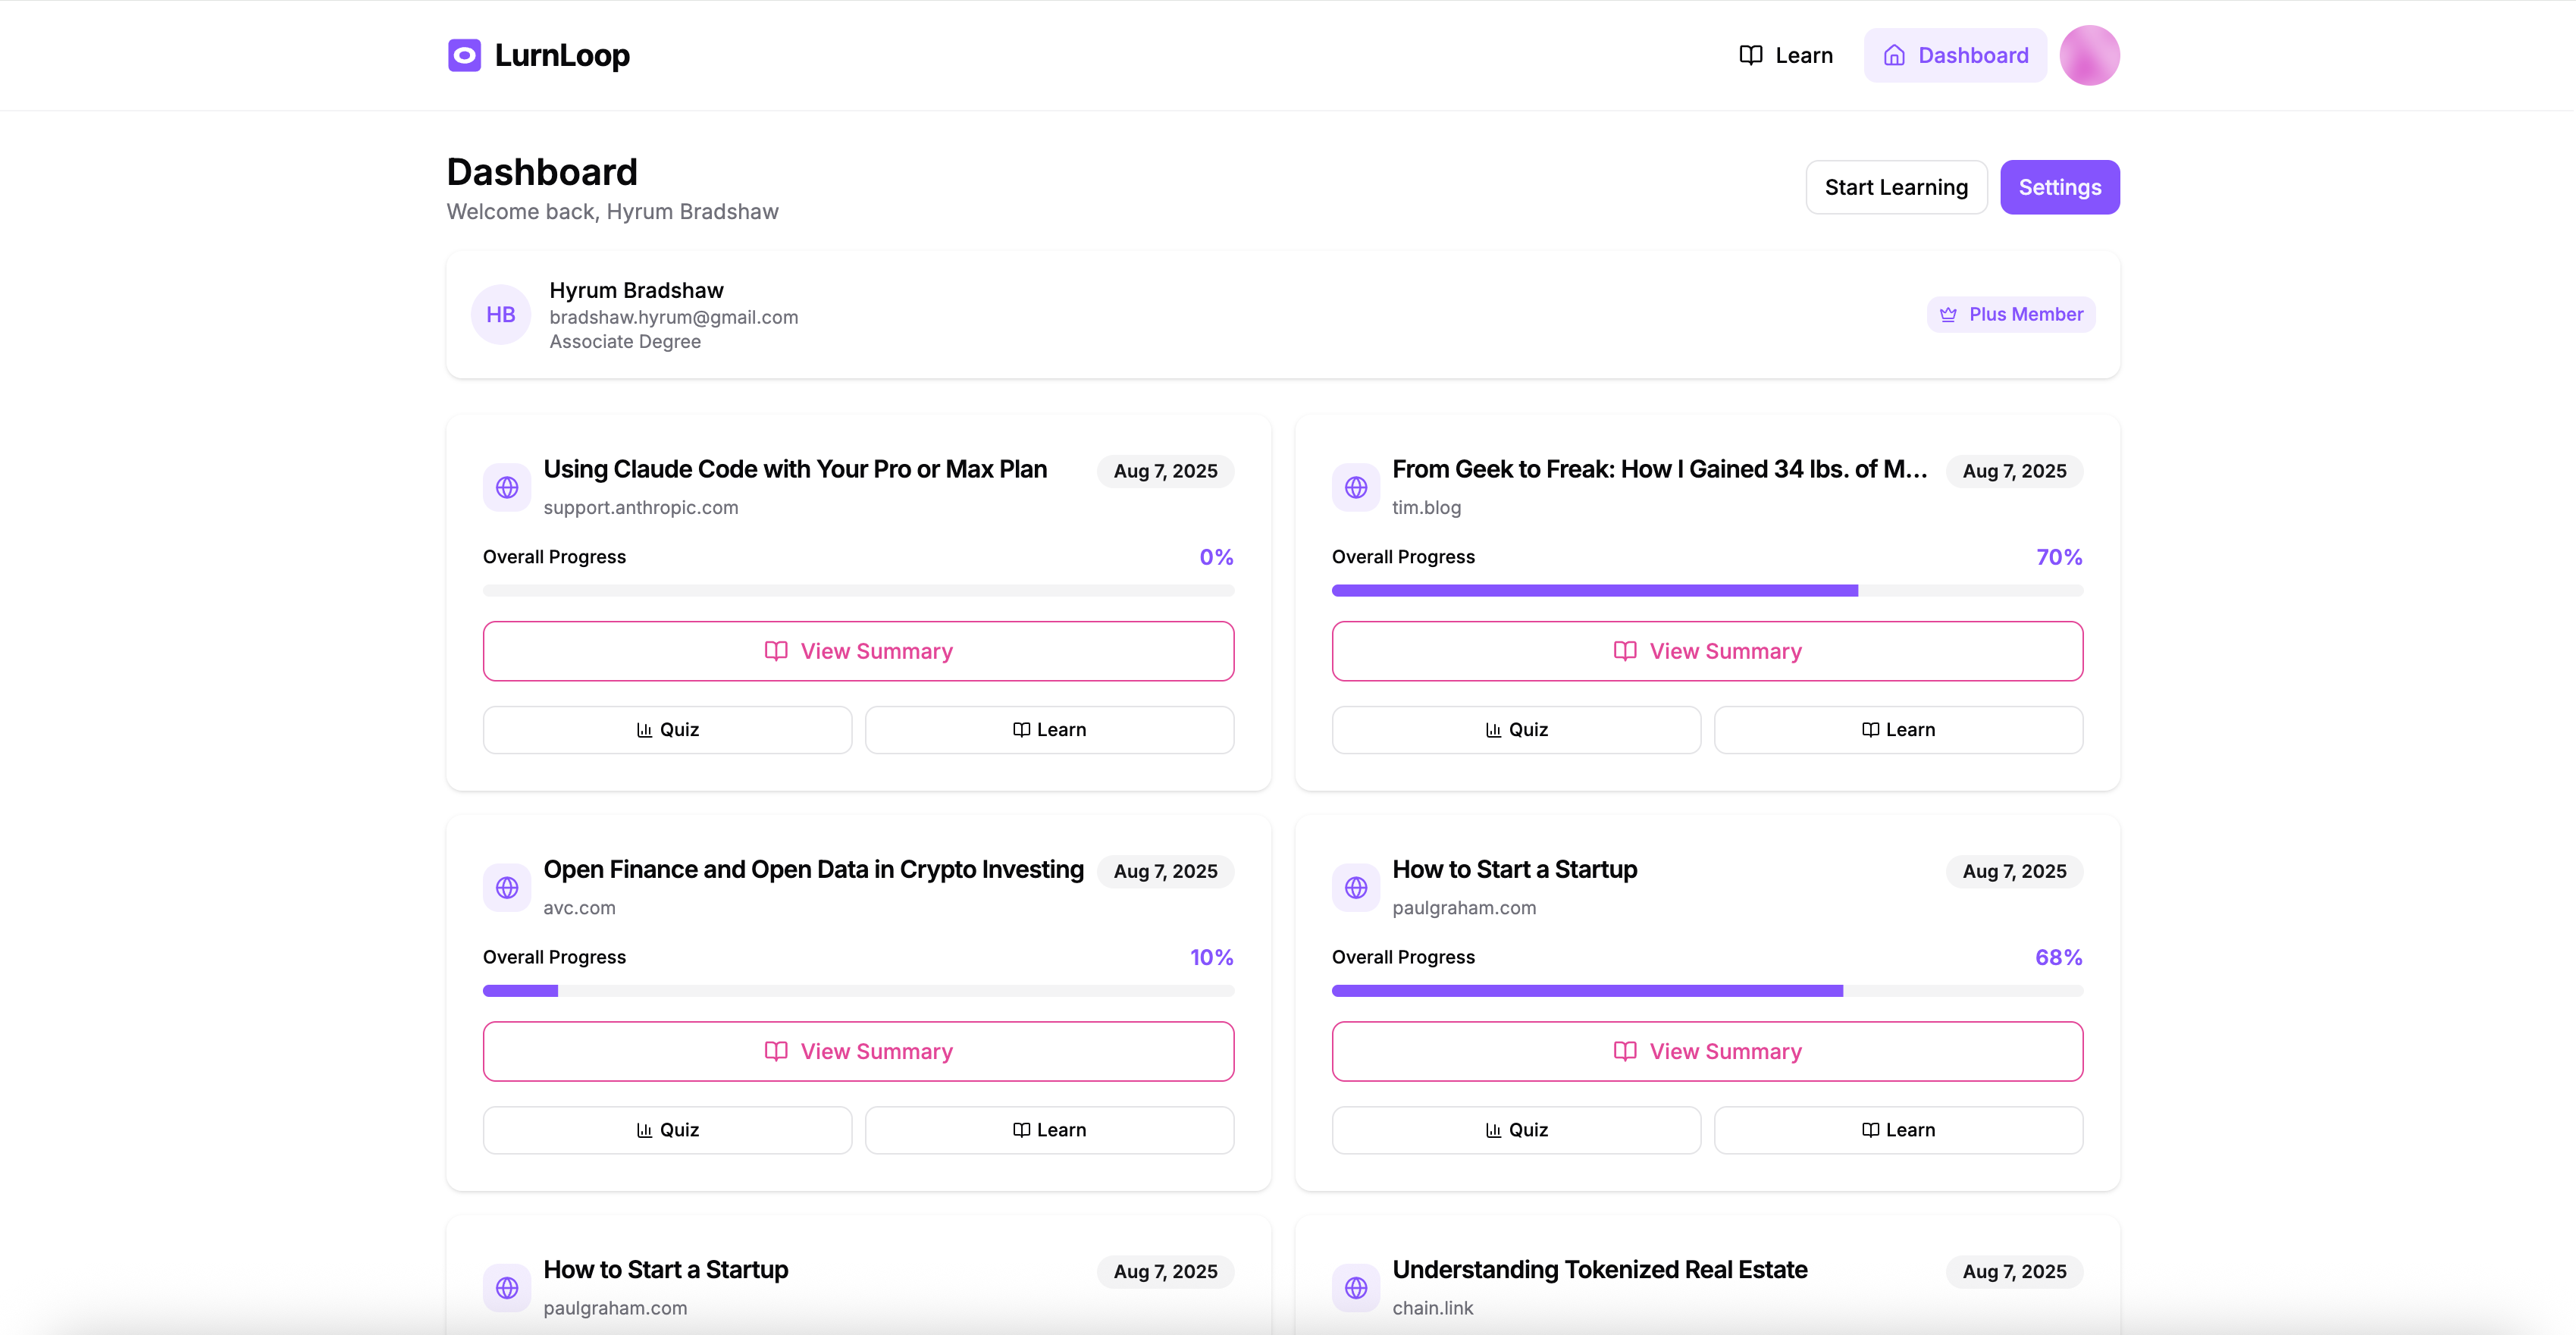The width and height of the screenshot is (2576, 1335).
Task: Click the 0% progress bar on Claude Code card
Action: click(858, 591)
